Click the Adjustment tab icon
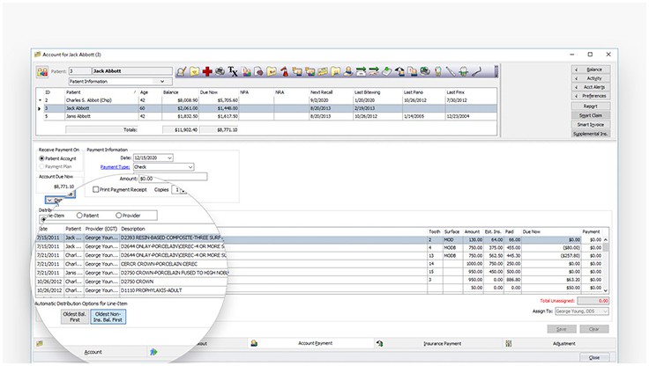The width and height of the screenshot is (649, 366). [509, 343]
